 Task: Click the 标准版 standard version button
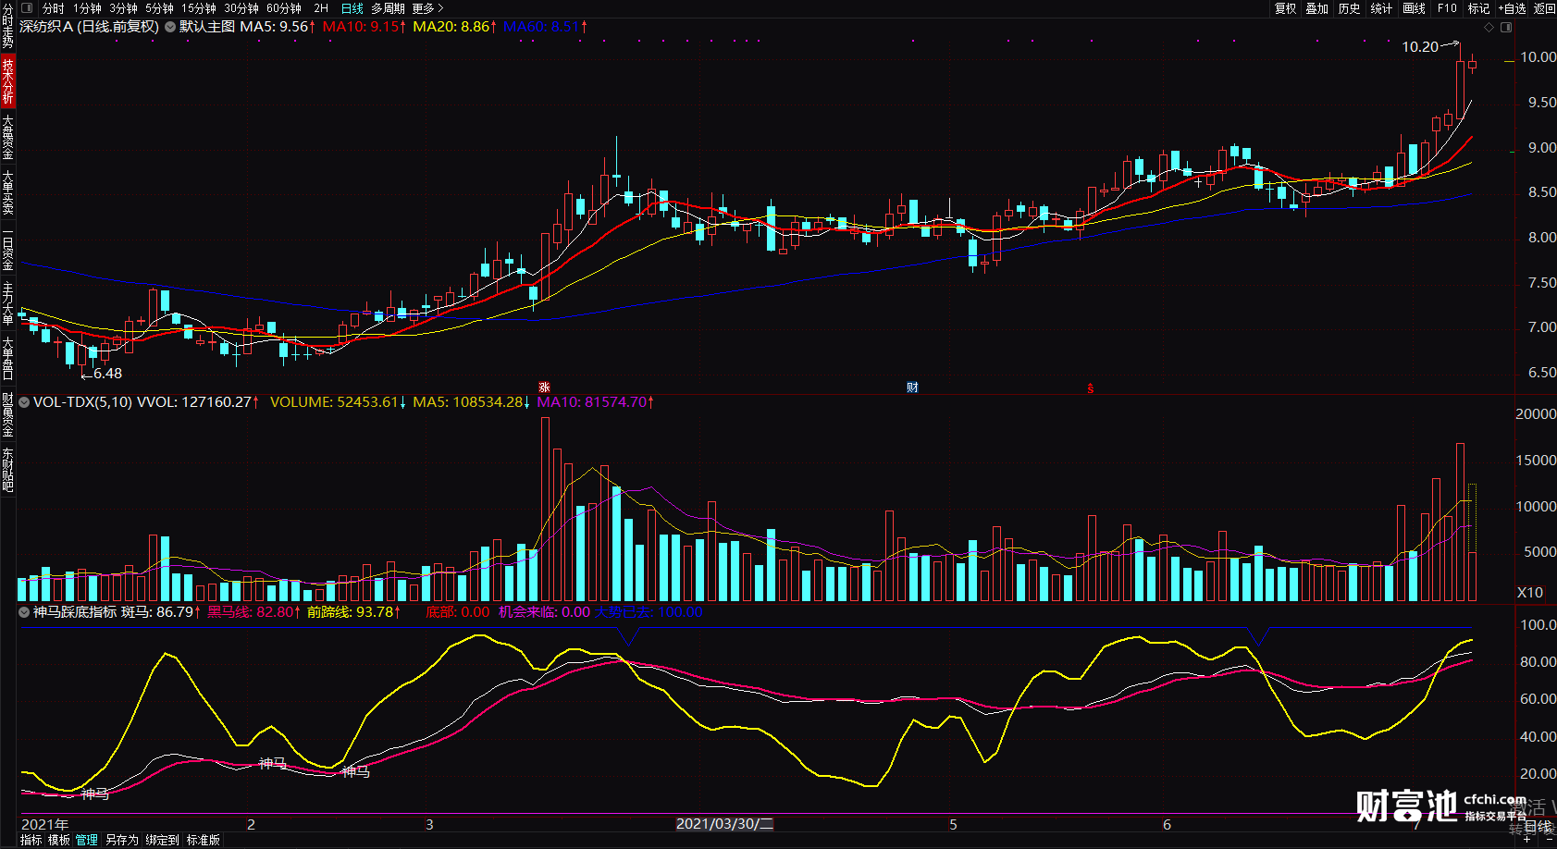point(204,840)
